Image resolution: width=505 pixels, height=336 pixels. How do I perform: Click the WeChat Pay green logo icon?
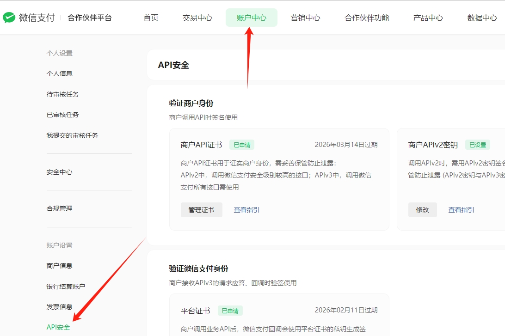10,18
